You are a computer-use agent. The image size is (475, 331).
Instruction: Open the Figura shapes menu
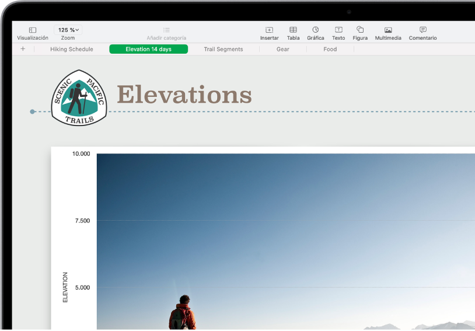click(360, 29)
